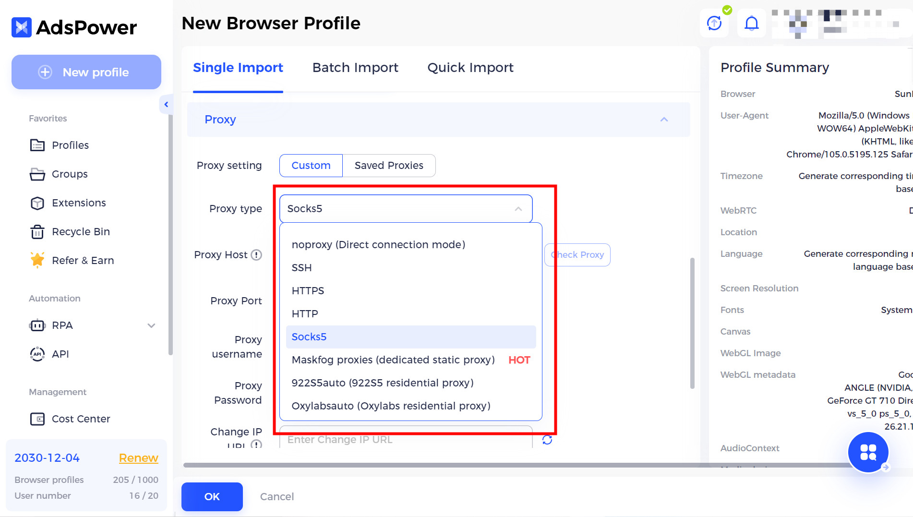The width and height of the screenshot is (913, 517).
Task: Click the HOT badge next to Maskfog
Action: (x=519, y=360)
